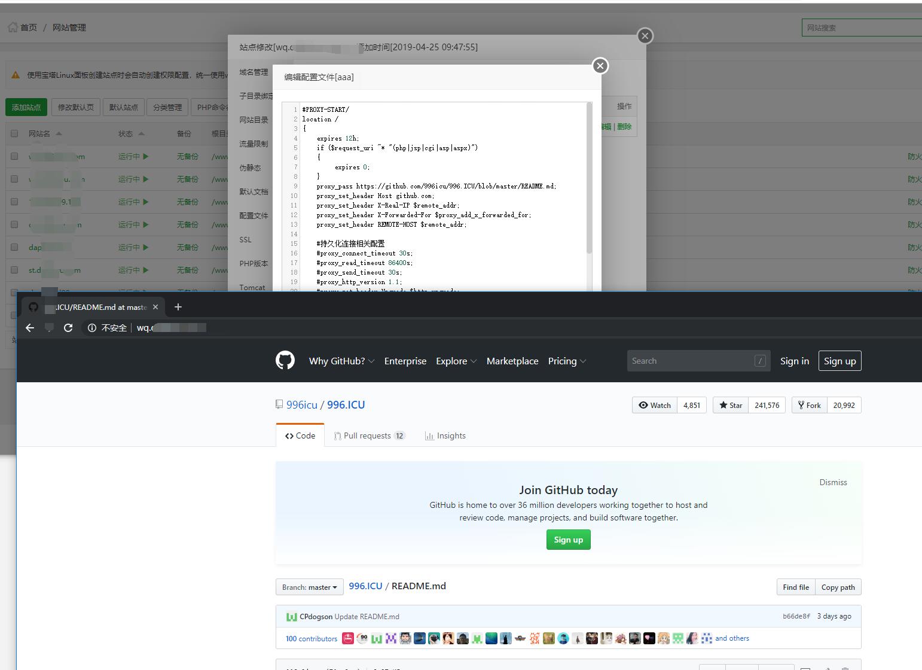Go back using browser back arrow
This screenshot has width=922, height=670.
30,328
